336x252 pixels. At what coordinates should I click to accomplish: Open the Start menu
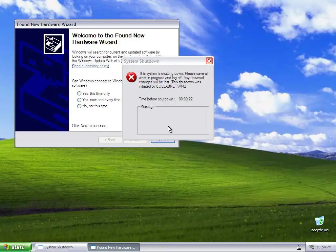(x=16, y=247)
